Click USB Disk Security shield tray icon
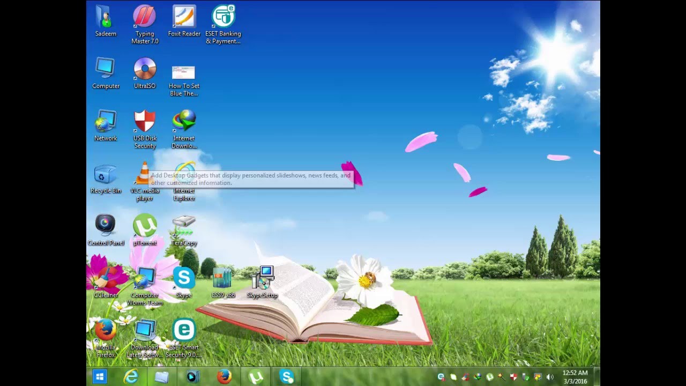The width and height of the screenshot is (686, 386). [x=513, y=377]
